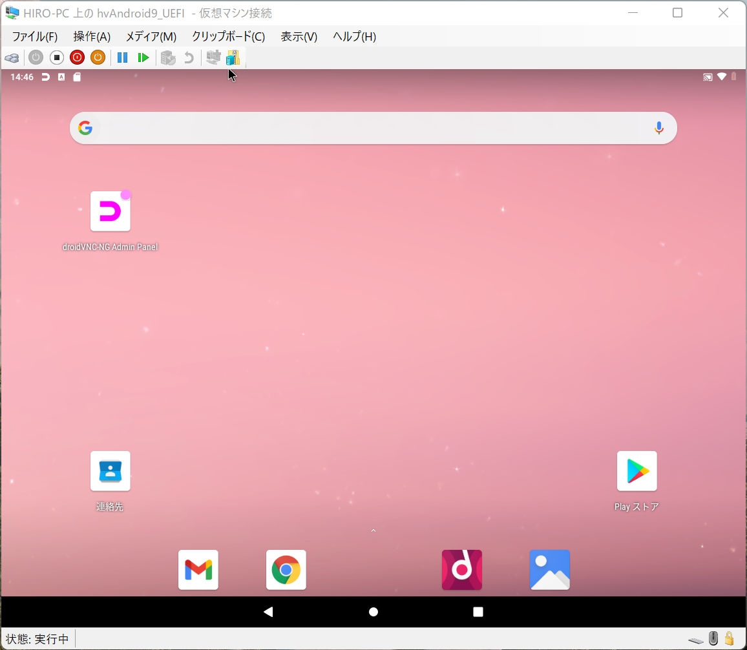
Task: Open the Photos app in the dock
Action: coord(549,570)
